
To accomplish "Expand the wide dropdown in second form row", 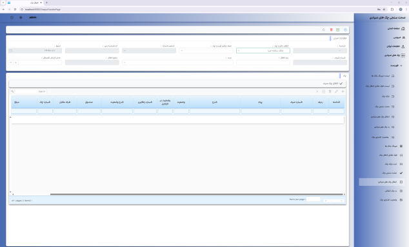I will [x=177, y=62].
